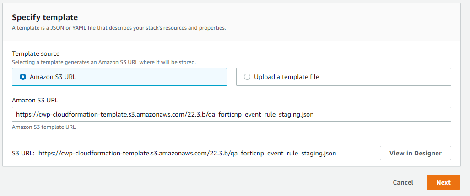Open the template with View in Designer
The height and width of the screenshot is (196, 470).
tap(415, 153)
